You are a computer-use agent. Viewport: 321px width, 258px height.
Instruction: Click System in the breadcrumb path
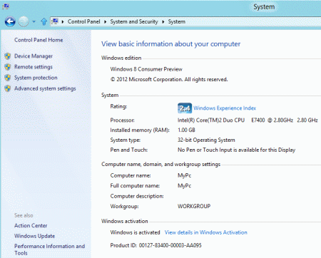[177, 21]
